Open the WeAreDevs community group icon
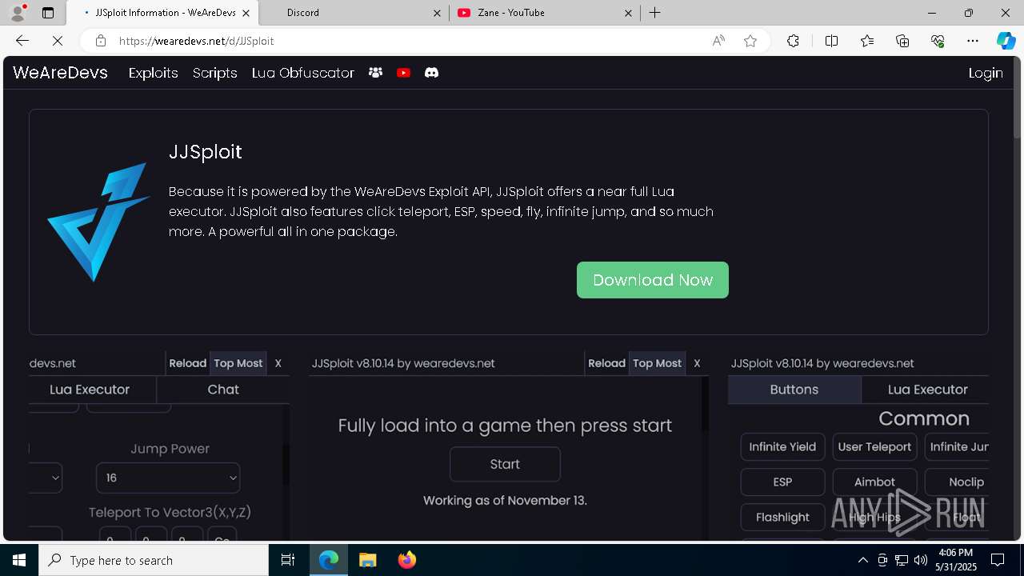This screenshot has width=1024, height=576. pyautogui.click(x=375, y=73)
